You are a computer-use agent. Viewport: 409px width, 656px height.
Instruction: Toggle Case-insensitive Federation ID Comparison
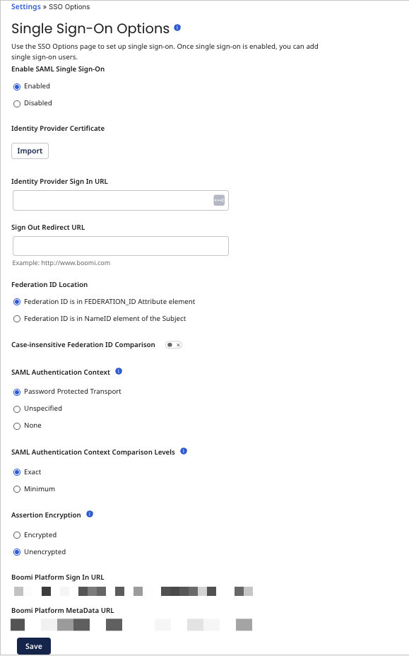tap(173, 344)
